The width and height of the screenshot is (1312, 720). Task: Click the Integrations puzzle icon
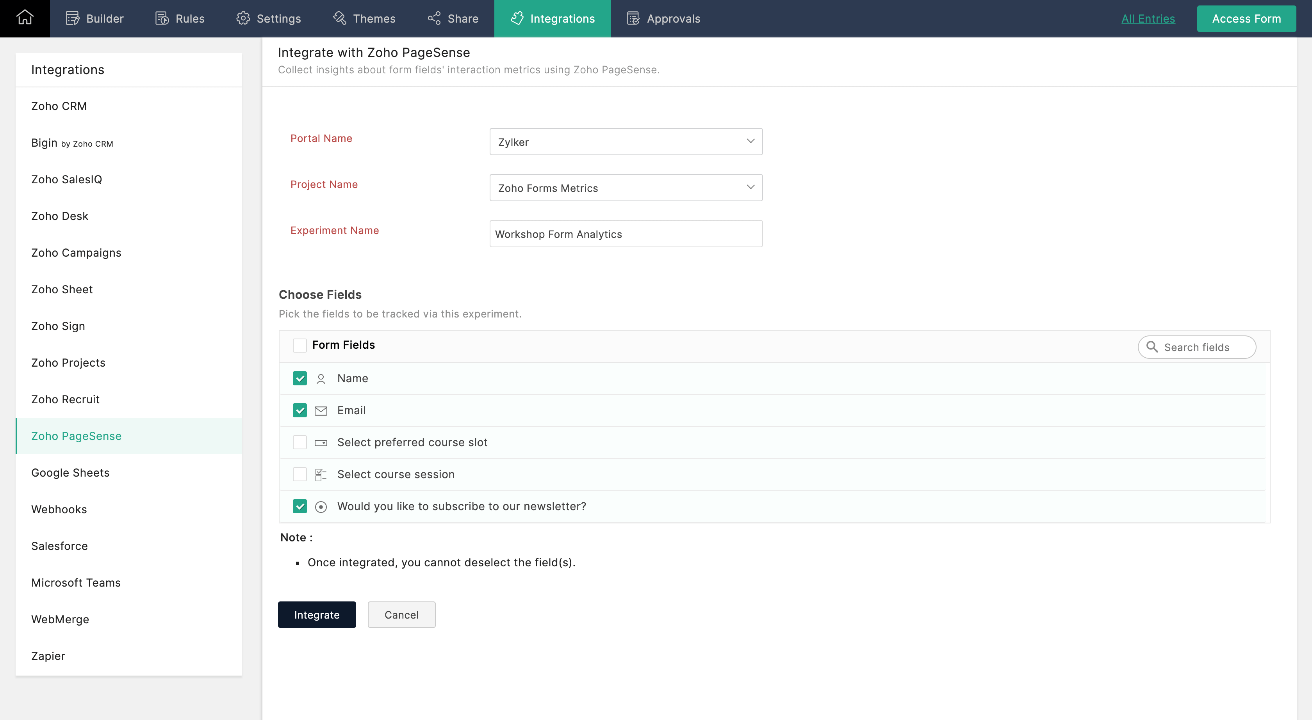pyautogui.click(x=517, y=18)
